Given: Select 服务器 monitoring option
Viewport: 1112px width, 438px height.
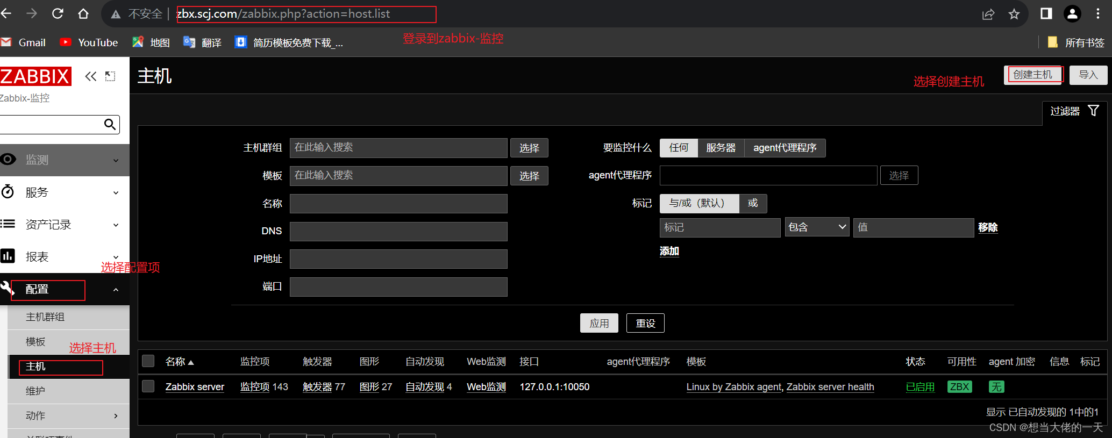Looking at the screenshot, I should pyautogui.click(x=721, y=148).
